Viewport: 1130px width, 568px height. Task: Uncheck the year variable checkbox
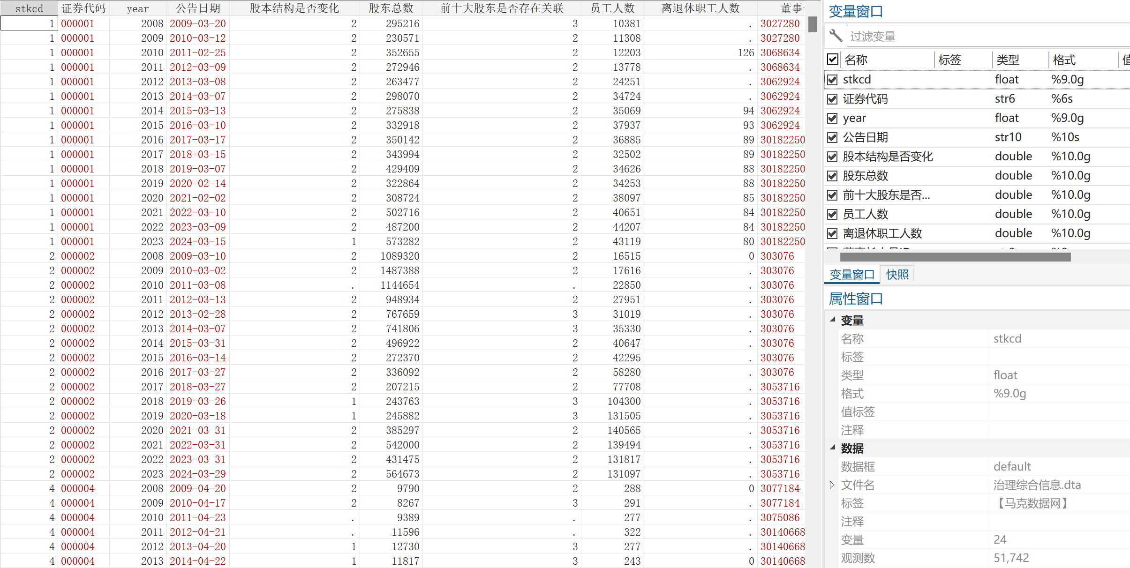click(832, 118)
